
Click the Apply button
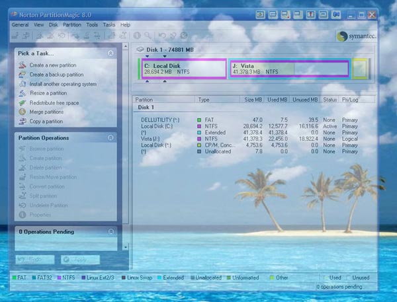(x=80, y=260)
